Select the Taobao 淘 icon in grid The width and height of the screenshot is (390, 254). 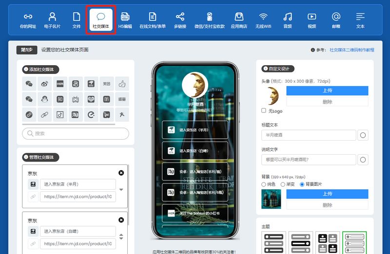click(x=76, y=115)
